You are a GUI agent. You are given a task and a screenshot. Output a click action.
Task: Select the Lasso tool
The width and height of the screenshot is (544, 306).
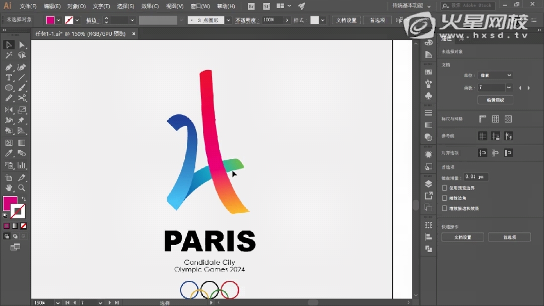tap(22, 55)
